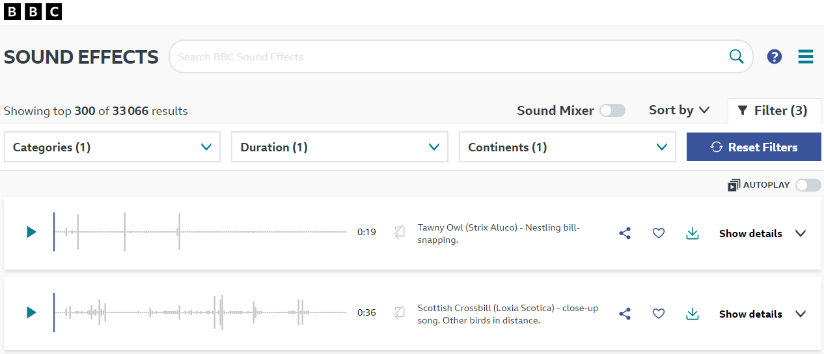Toggle the Sound Mixer switch
Screen dimensions: 824x354
pos(612,110)
